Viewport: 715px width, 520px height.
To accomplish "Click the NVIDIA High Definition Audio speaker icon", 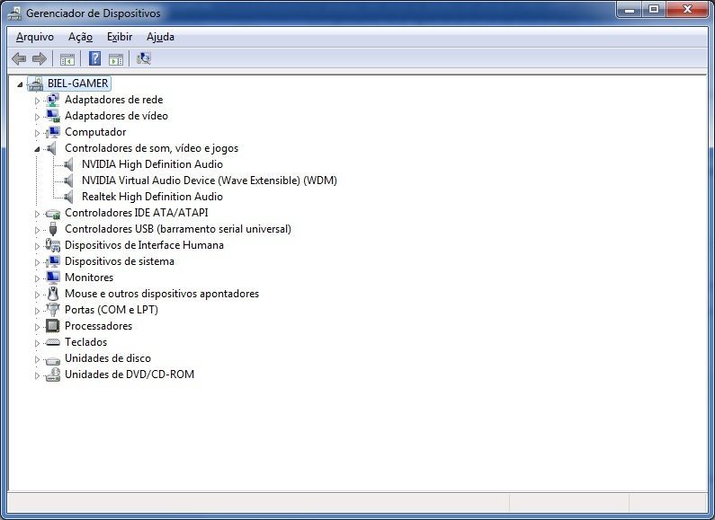I will [x=69, y=164].
